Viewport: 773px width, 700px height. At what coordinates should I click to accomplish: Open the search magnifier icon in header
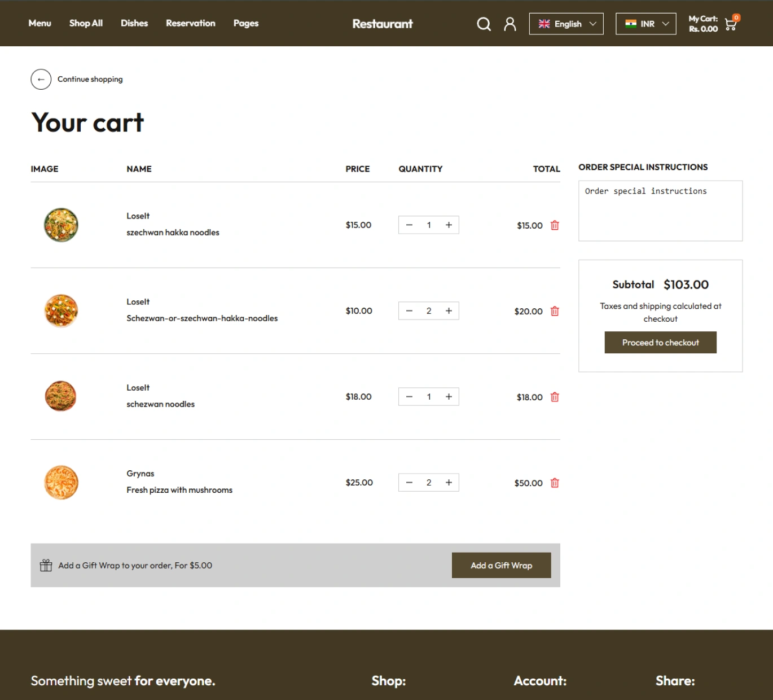click(484, 24)
